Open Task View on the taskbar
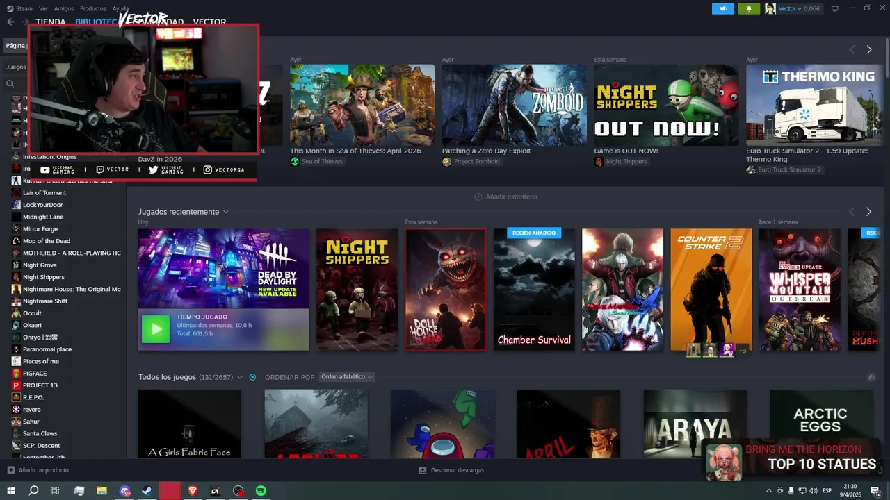Image resolution: width=890 pixels, height=500 pixels. [x=56, y=490]
